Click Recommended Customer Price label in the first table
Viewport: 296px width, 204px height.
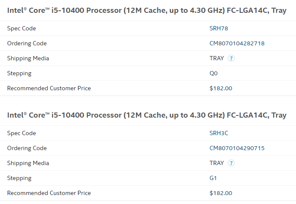49,88
